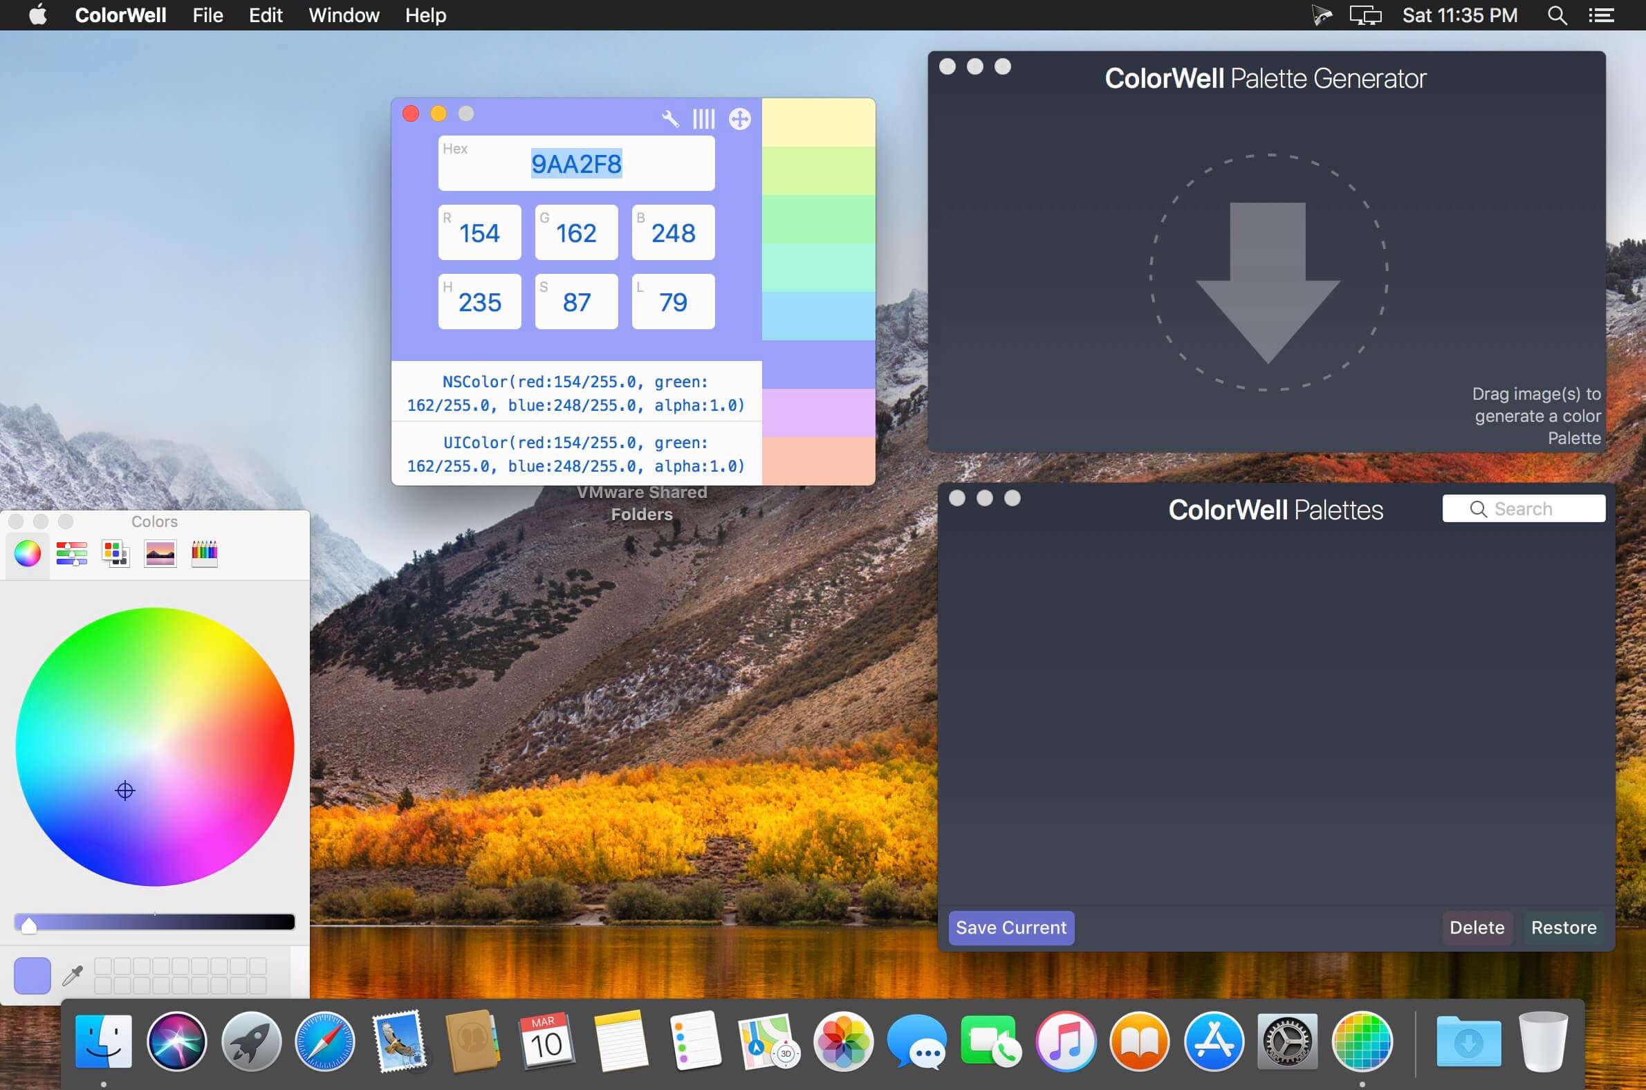Select the Color Wheel mode in Colors panel
Viewport: 1646px width, 1090px height.
coord(27,553)
